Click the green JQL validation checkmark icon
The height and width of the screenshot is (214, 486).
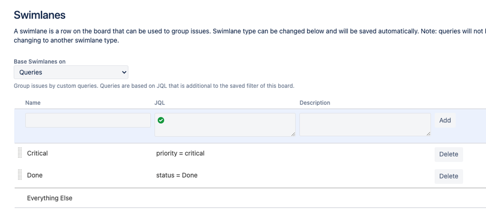tap(161, 120)
